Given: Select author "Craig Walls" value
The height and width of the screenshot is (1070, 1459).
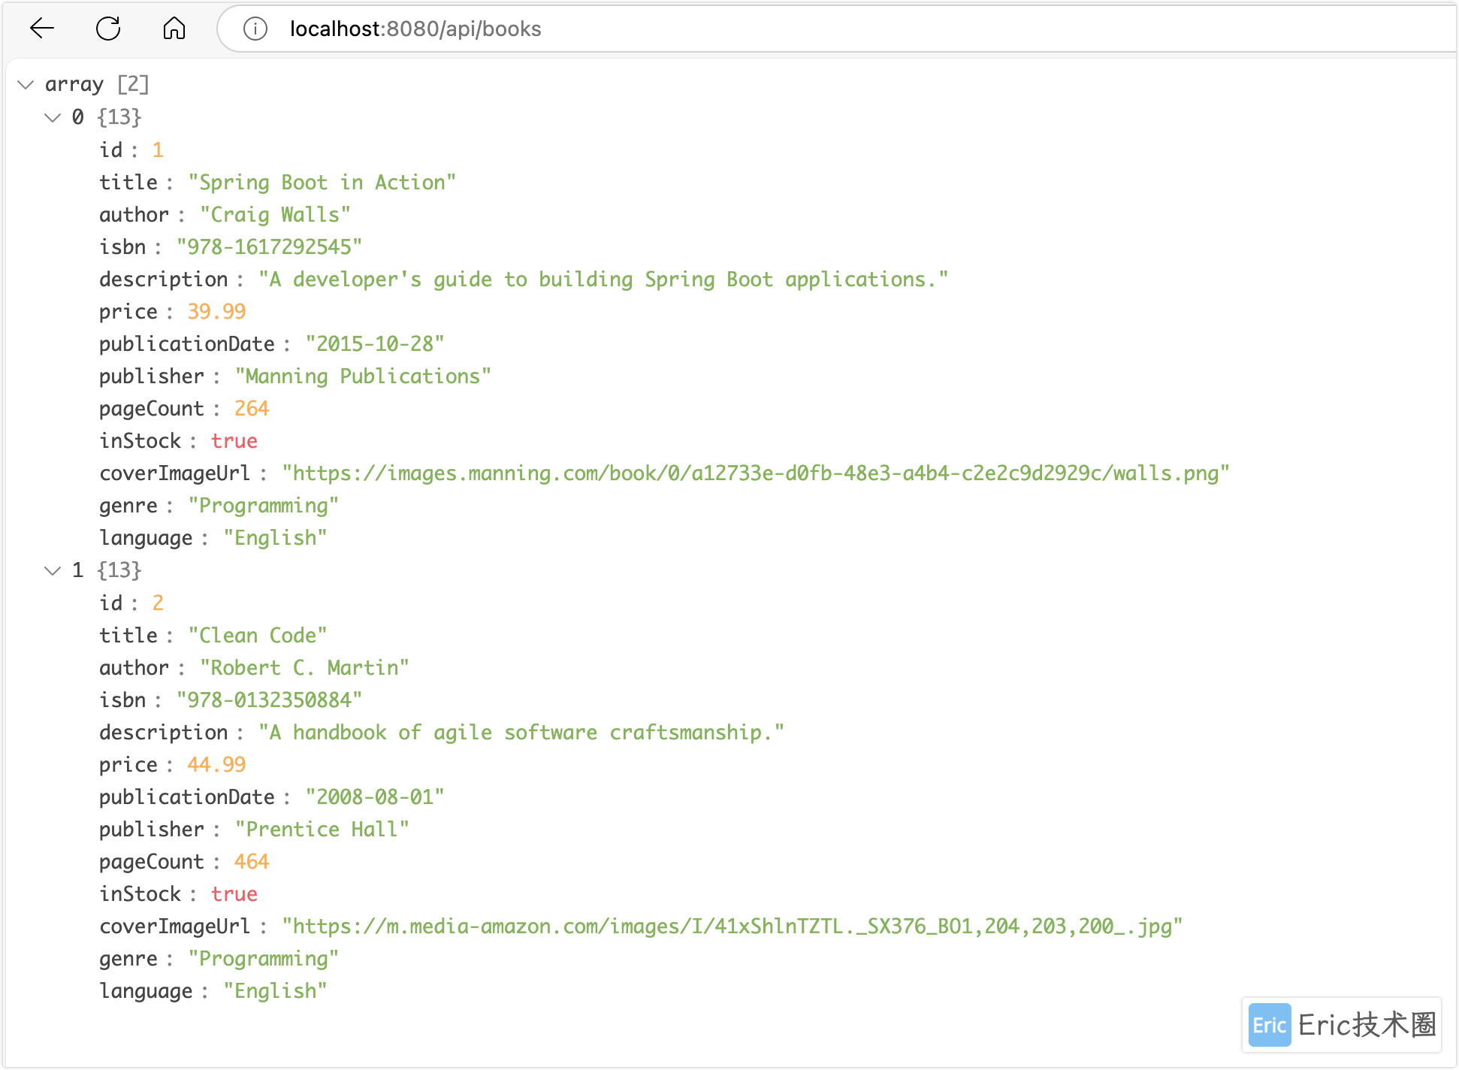Looking at the screenshot, I should click(275, 215).
